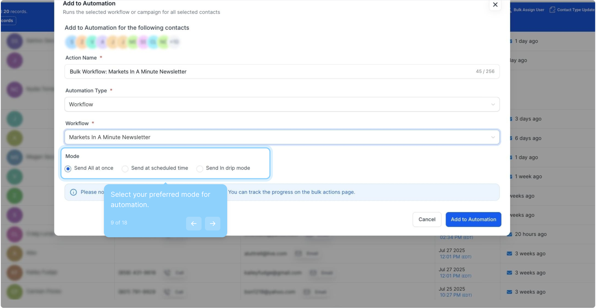Select Send All at once mode
The height and width of the screenshot is (308, 596).
tap(68, 169)
